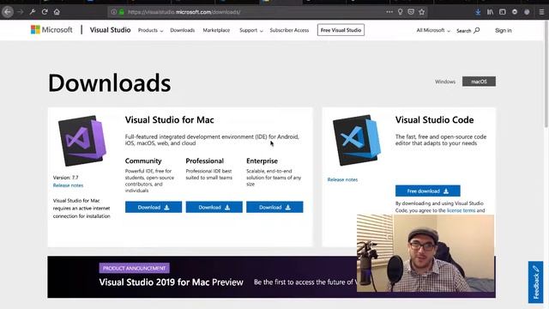Click the Product Announcement badge
The image size is (549, 309).
pos(134,269)
